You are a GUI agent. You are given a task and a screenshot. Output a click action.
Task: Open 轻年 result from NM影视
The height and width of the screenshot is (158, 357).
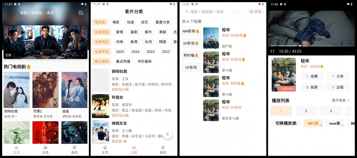point(233,38)
